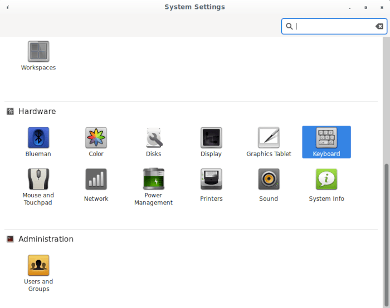Click the Administration section header icon

[x=10, y=239]
